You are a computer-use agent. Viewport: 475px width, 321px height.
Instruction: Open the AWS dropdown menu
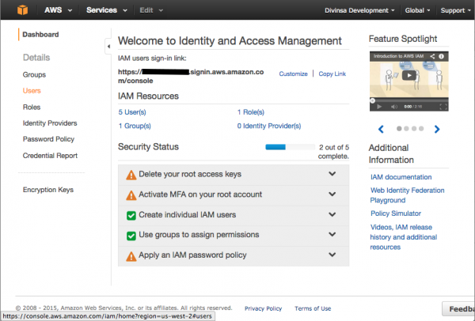[x=58, y=10]
